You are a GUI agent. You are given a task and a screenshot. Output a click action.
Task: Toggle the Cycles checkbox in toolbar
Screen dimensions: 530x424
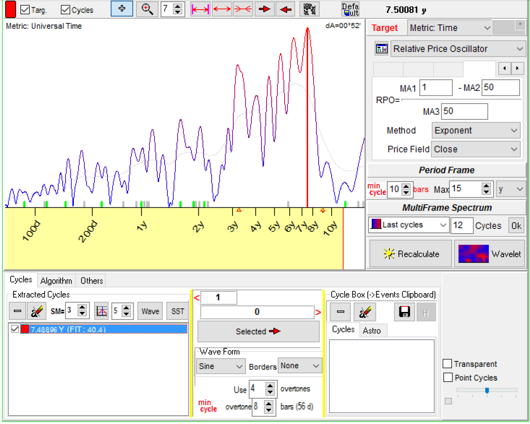[x=66, y=10]
